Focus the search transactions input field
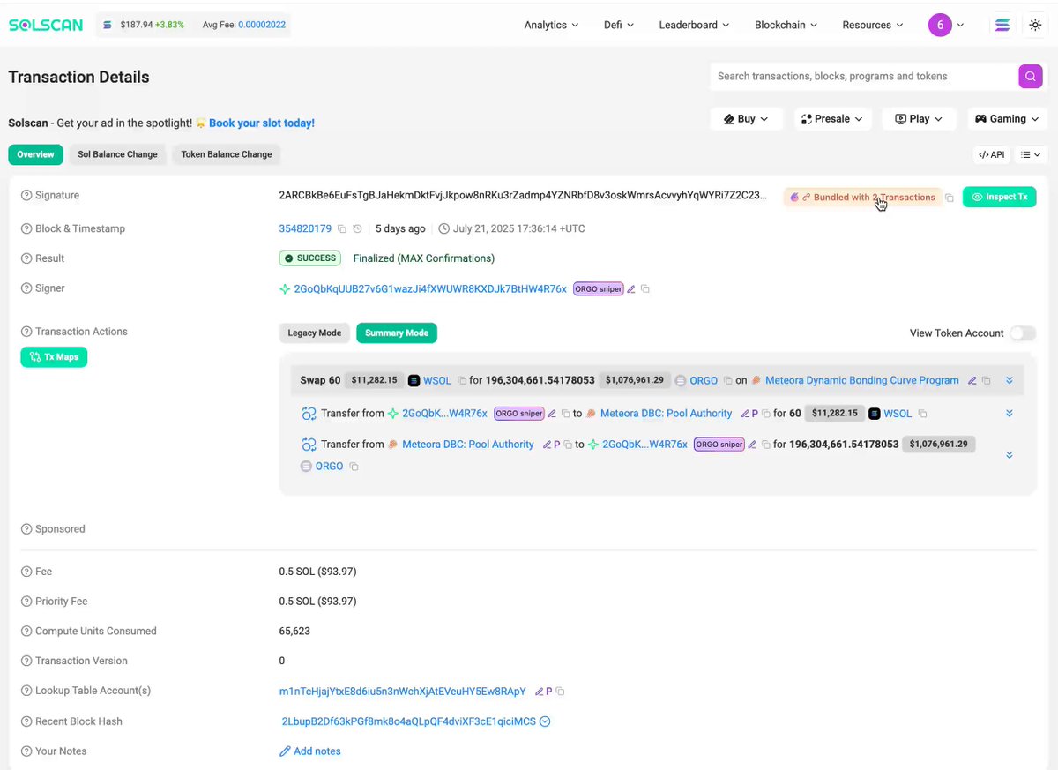The image size is (1058, 770). pyautogui.click(x=864, y=77)
